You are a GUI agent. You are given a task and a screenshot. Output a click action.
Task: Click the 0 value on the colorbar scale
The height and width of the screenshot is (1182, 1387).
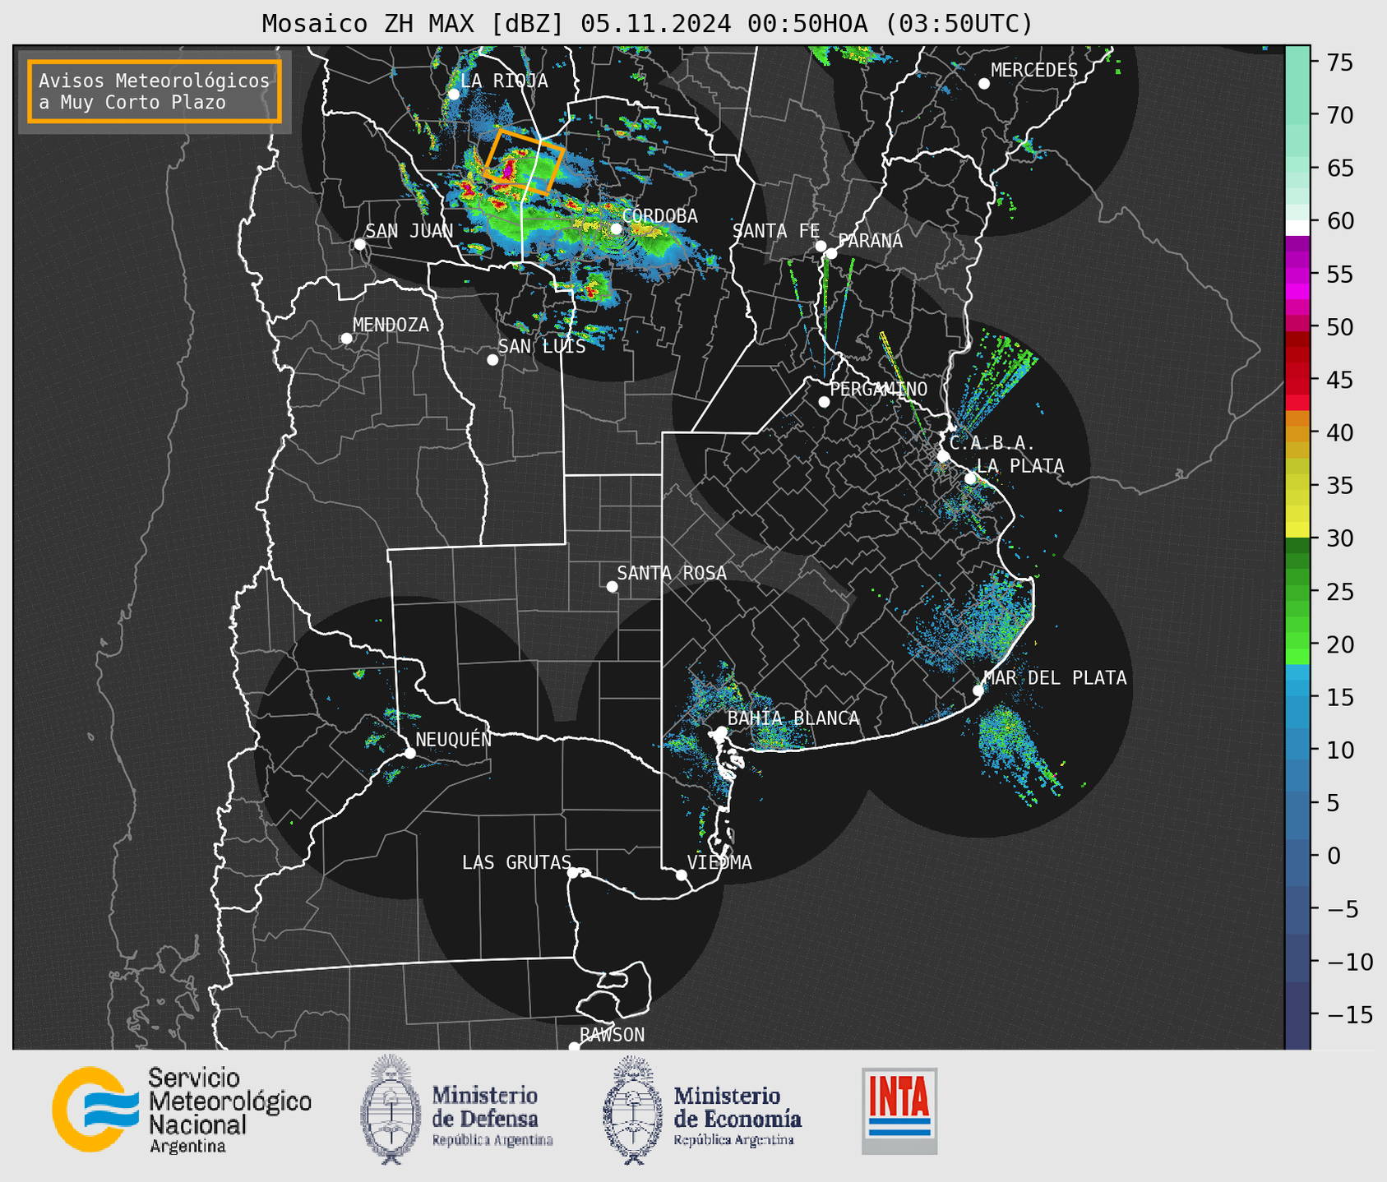point(1334,856)
